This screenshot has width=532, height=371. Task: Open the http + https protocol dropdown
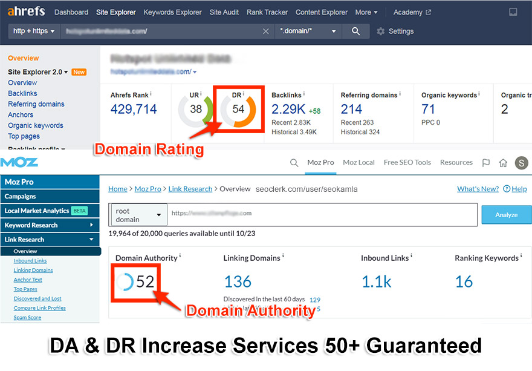pyautogui.click(x=33, y=31)
